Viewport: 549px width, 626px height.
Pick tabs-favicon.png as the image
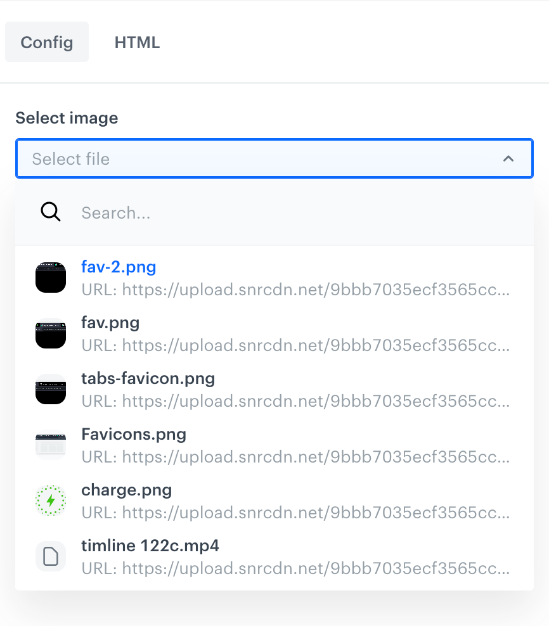point(148,378)
